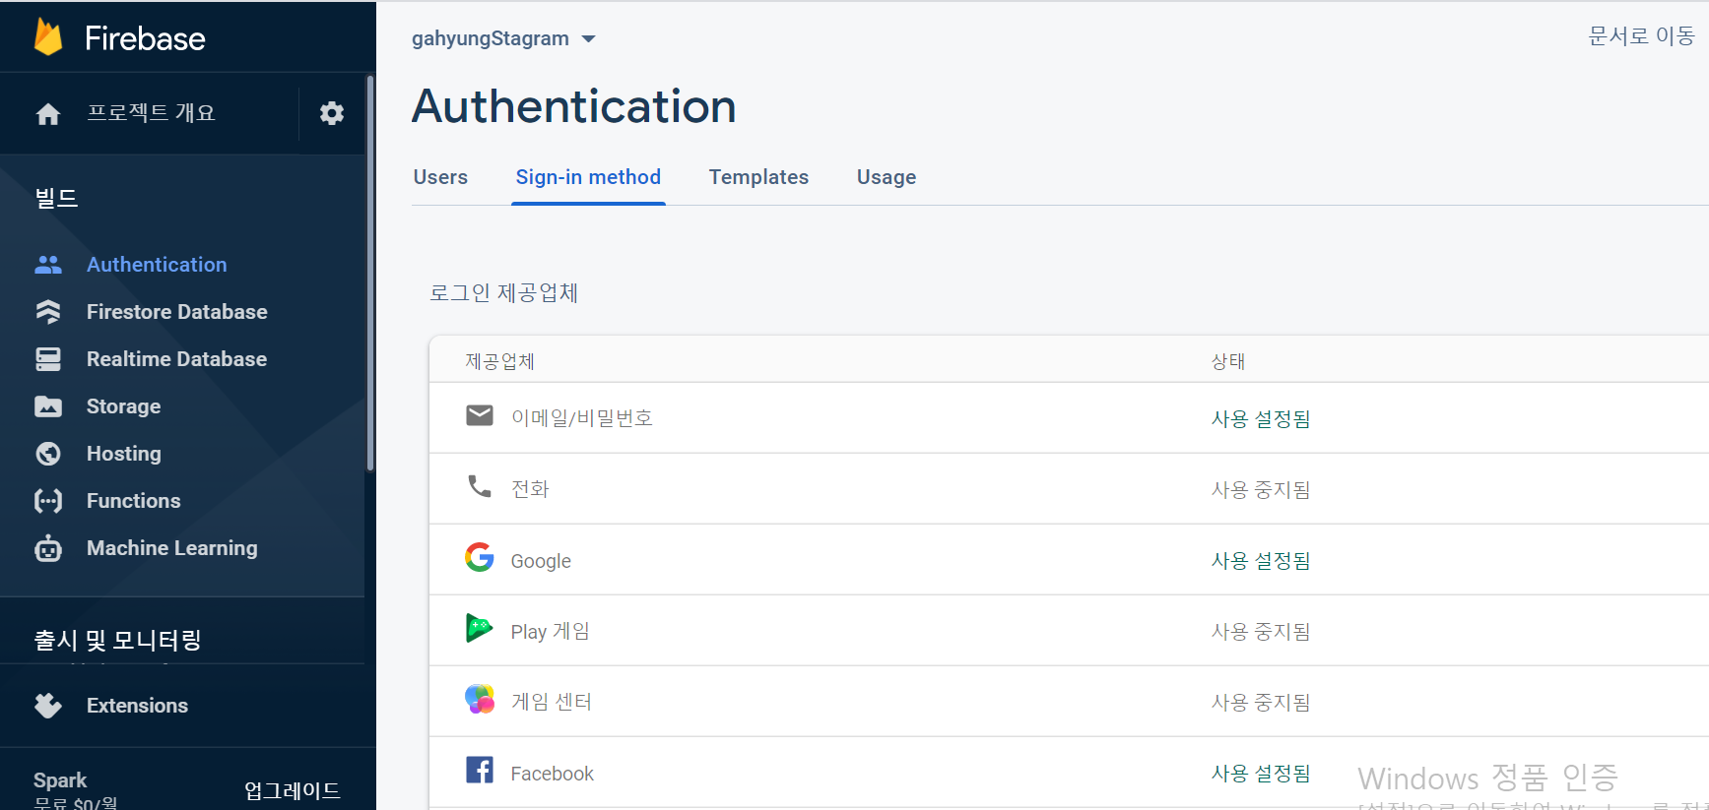The image size is (1709, 810).
Task: Click 사용 설정됨 status in email row
Action: tap(1261, 419)
